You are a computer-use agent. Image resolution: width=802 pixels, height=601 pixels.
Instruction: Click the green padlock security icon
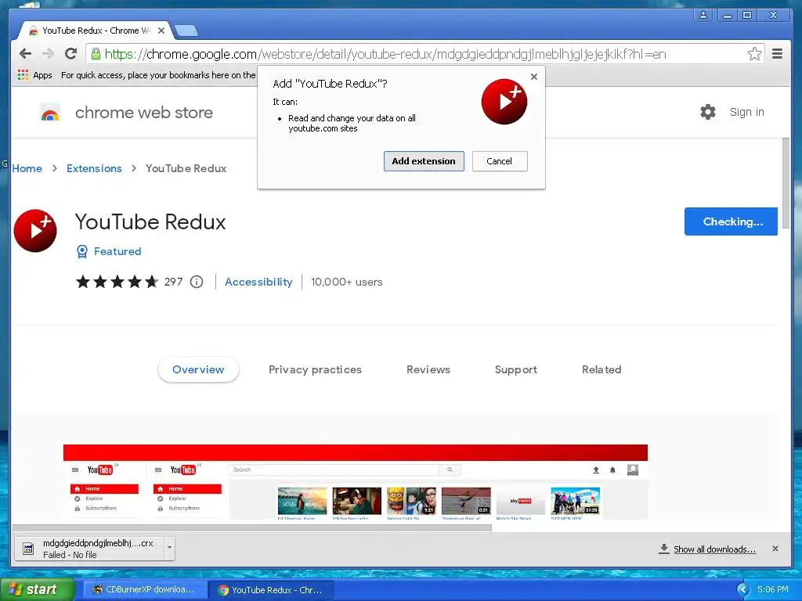pos(96,53)
